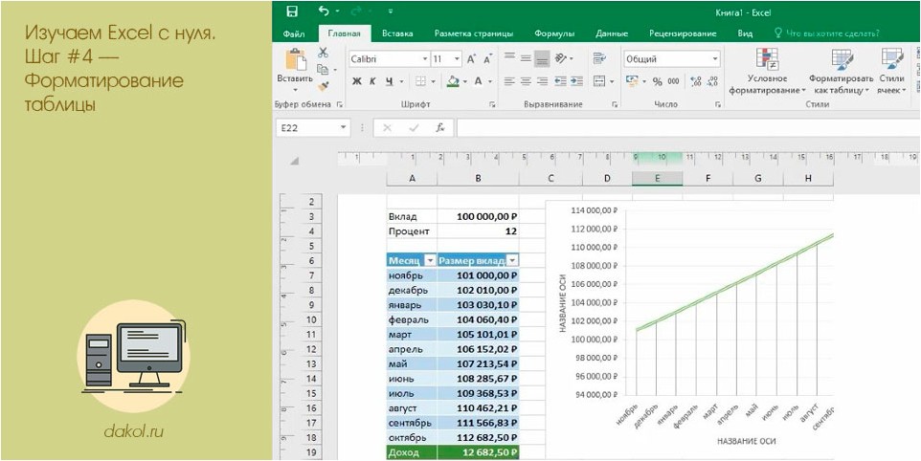Open the Вид tab
The height and width of the screenshot is (461, 921).
(745, 33)
